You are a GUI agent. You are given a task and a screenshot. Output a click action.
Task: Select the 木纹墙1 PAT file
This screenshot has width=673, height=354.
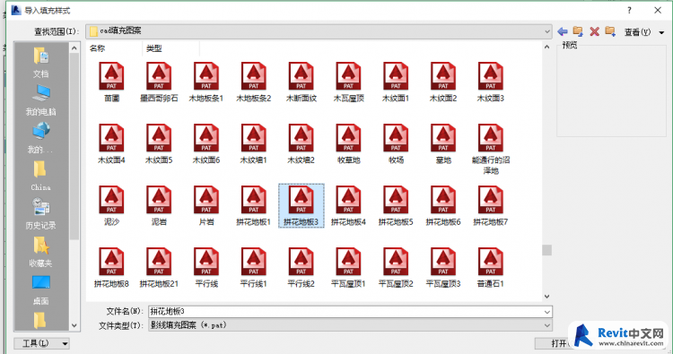point(254,143)
